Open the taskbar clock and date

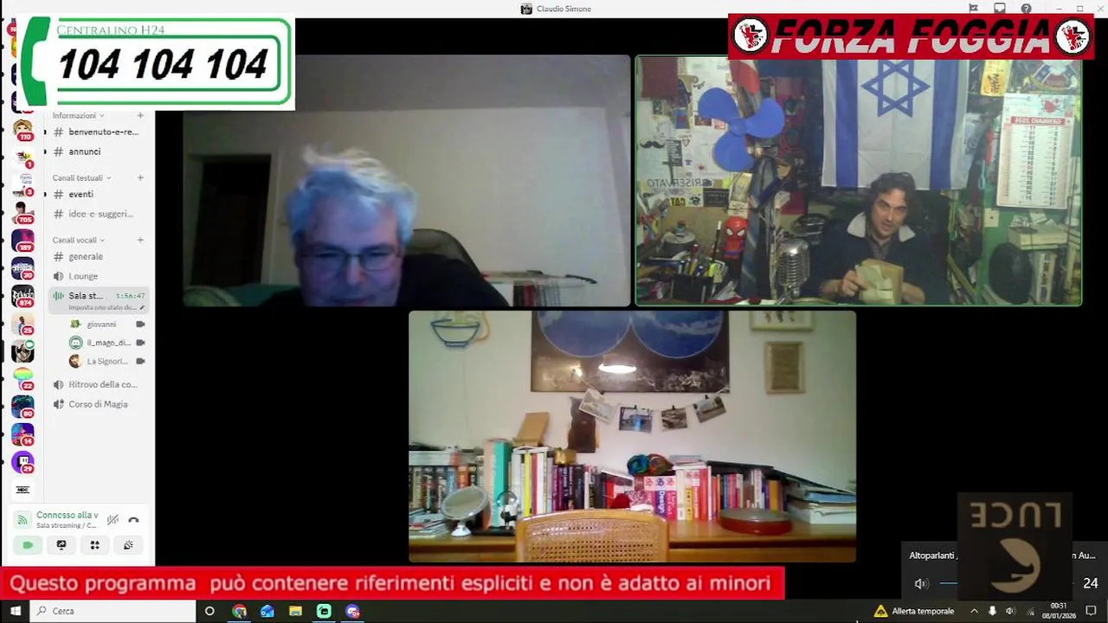[x=1058, y=611]
